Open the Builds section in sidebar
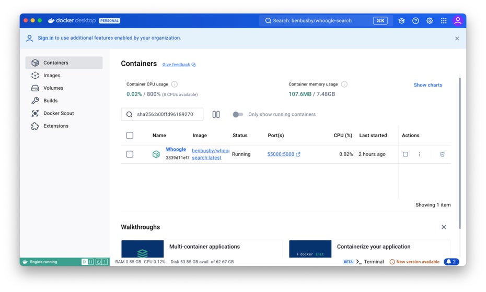Screen dimensions: 486x292 click(x=64, y=101)
